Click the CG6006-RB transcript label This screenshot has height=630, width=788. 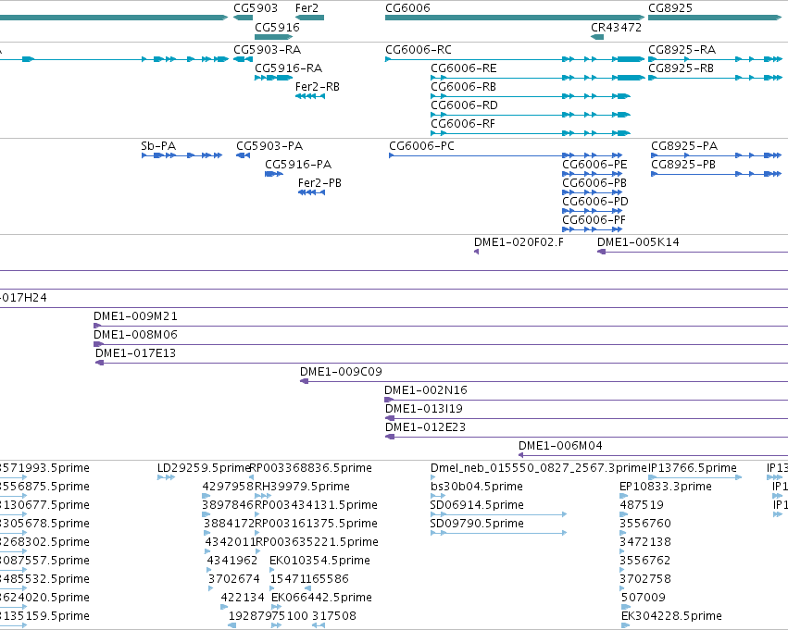pyautogui.click(x=463, y=87)
